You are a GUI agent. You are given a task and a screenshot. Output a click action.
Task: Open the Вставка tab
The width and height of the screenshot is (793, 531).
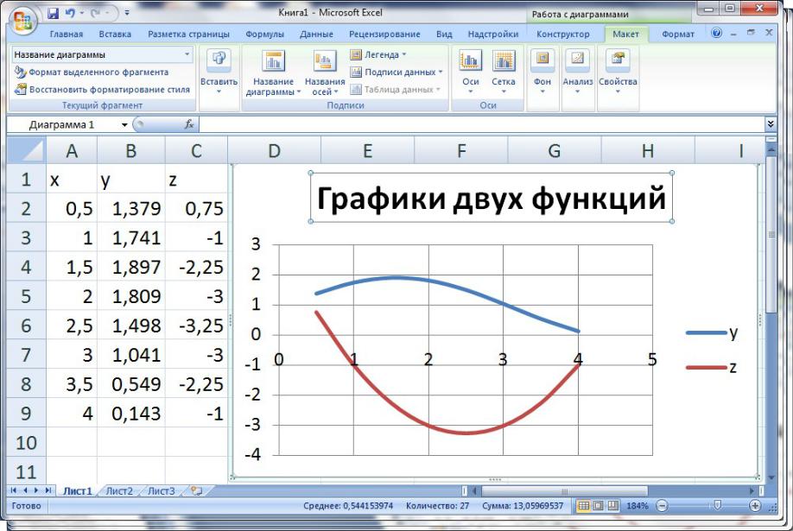point(115,34)
